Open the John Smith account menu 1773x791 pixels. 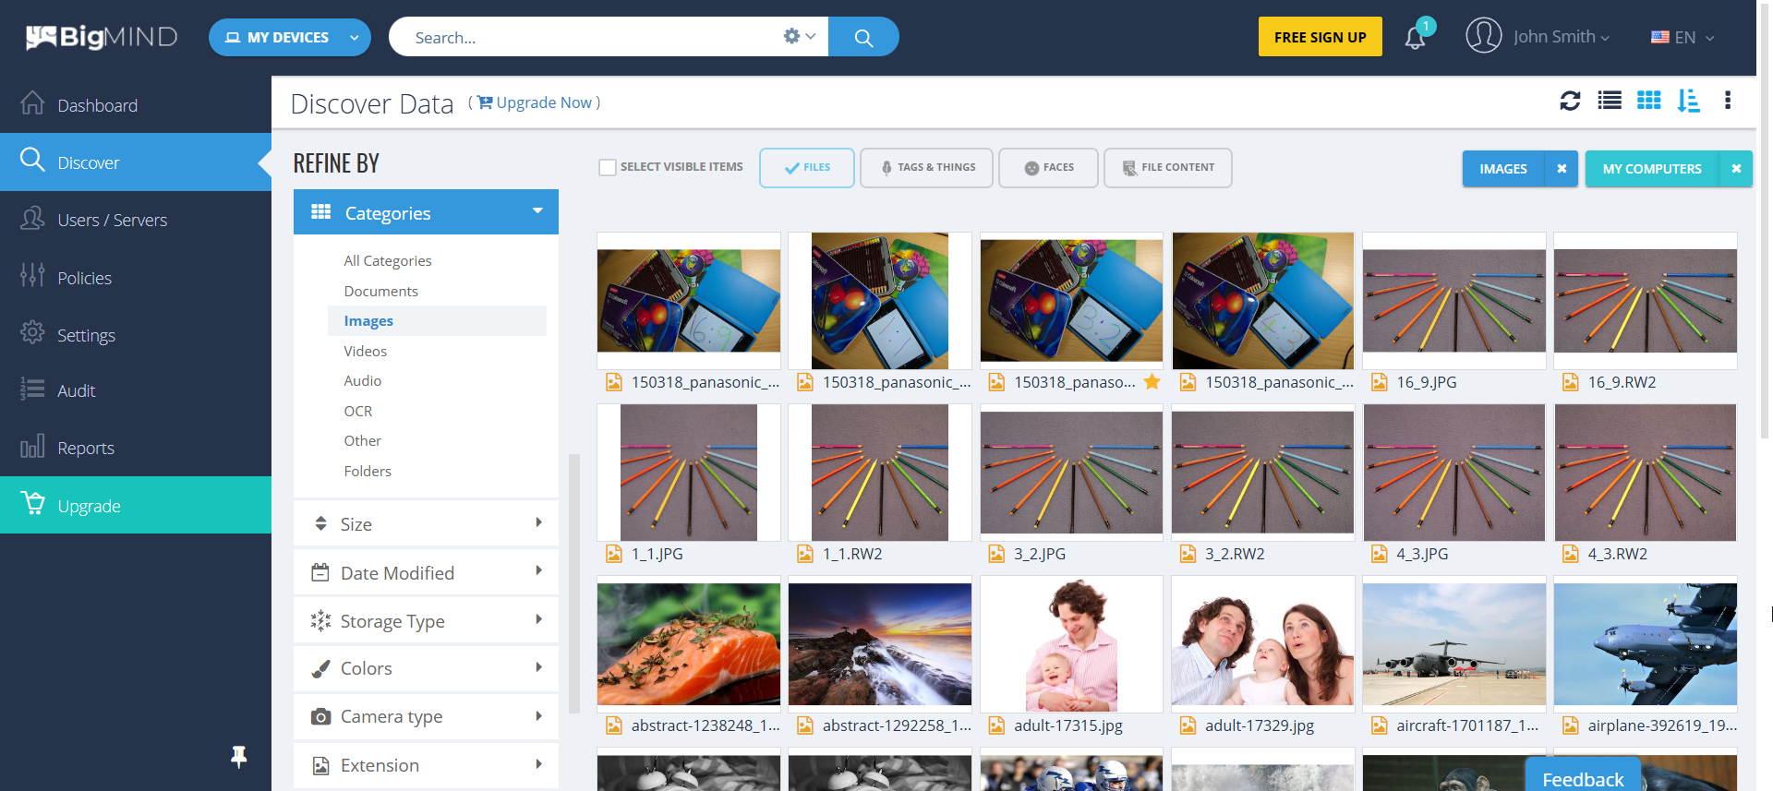pyautogui.click(x=1561, y=37)
